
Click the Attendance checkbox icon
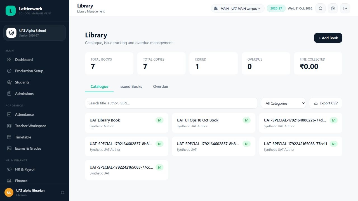[x=9, y=114]
